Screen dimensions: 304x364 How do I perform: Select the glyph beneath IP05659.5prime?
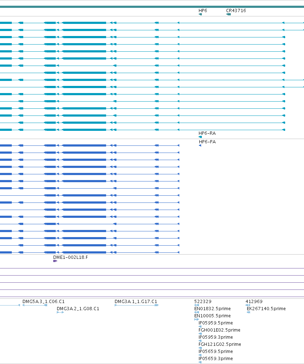(x=200, y=355)
